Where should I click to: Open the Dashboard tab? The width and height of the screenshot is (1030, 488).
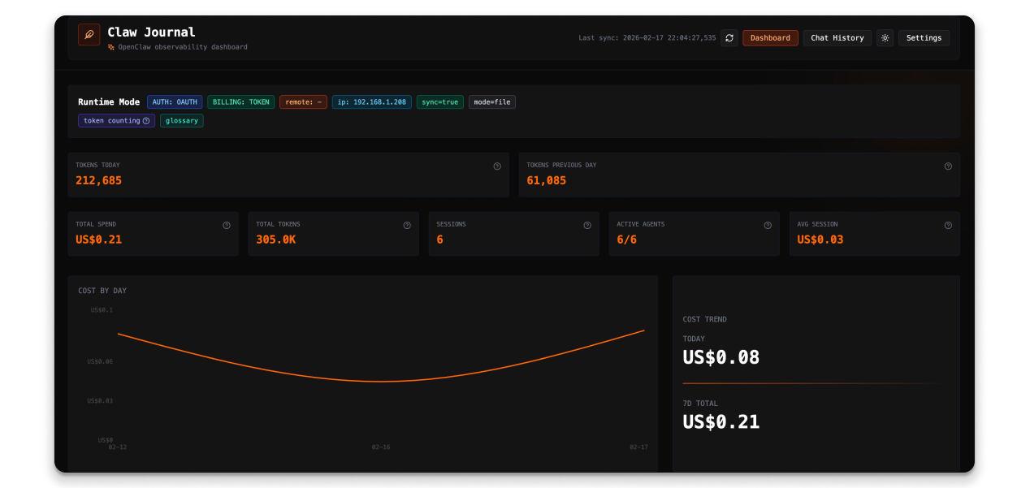pyautogui.click(x=770, y=38)
